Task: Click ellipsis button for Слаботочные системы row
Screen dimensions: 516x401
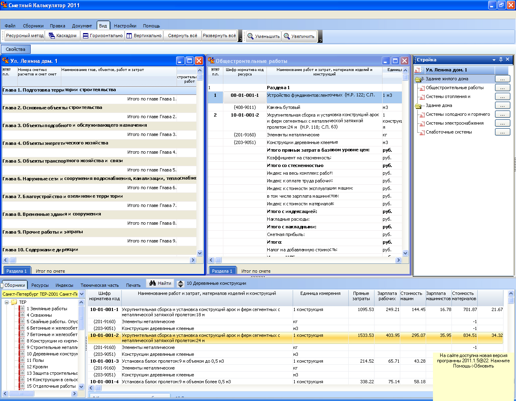Action: pyautogui.click(x=502, y=132)
